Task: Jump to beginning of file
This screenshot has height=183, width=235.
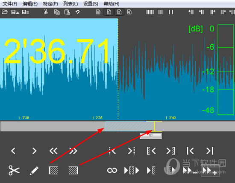Action: 190,151
